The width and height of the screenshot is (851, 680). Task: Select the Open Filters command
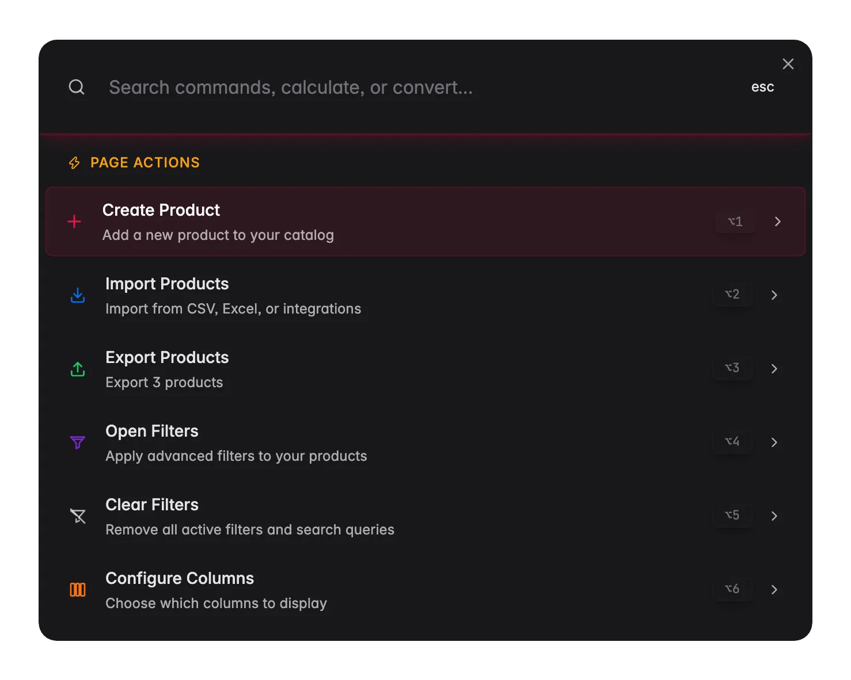[x=425, y=442]
